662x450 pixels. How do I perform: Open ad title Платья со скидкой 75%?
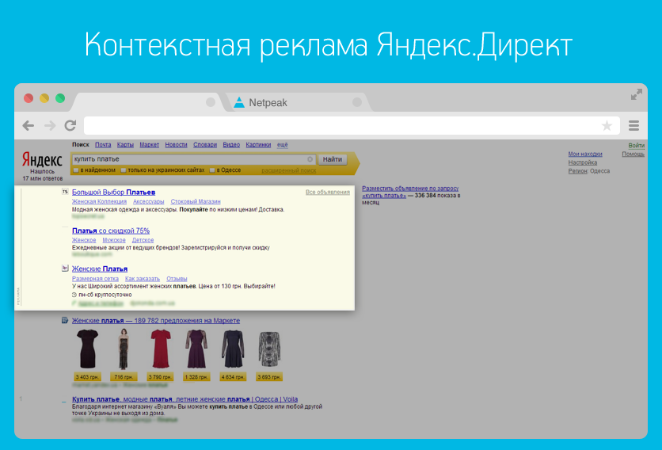point(111,231)
